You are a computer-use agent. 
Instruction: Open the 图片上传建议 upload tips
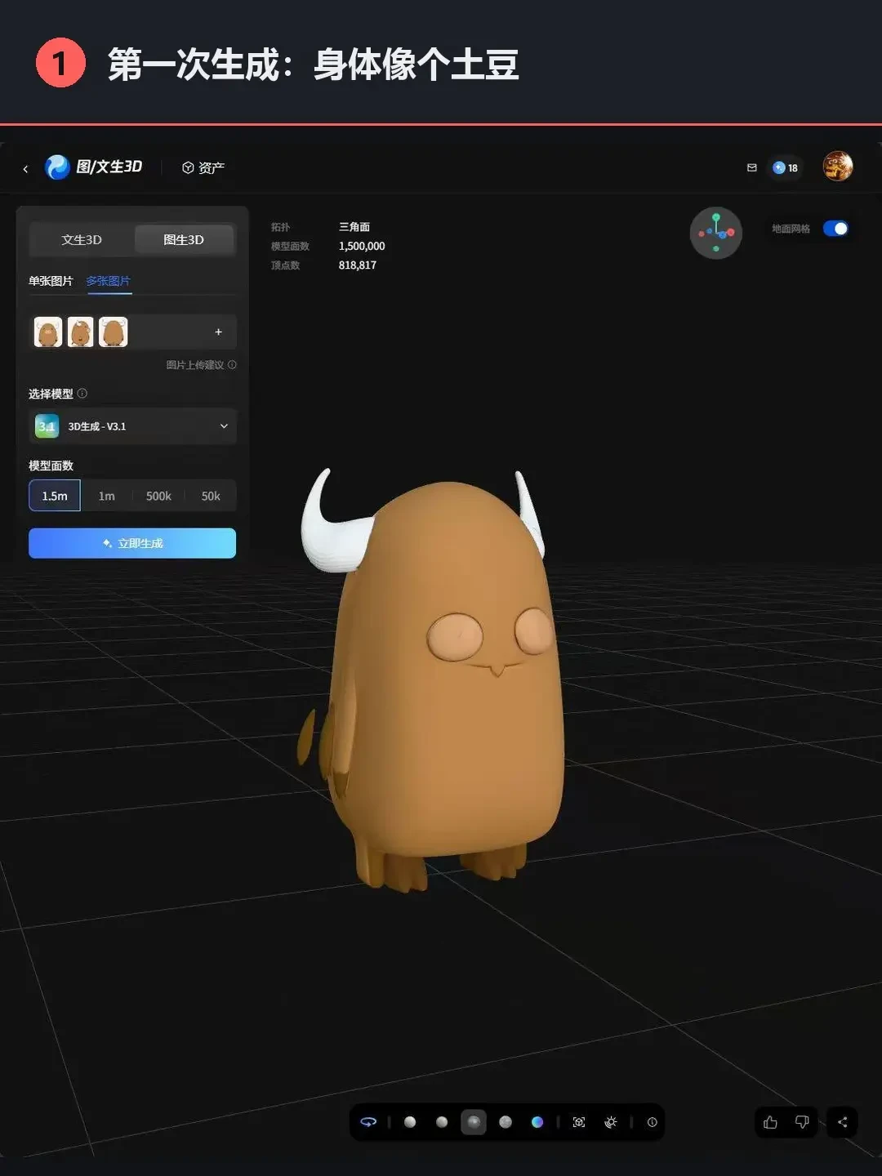201,365
